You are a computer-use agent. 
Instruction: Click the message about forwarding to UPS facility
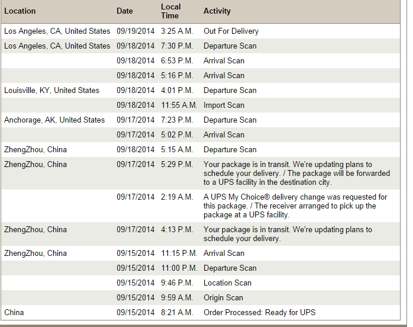point(296,173)
